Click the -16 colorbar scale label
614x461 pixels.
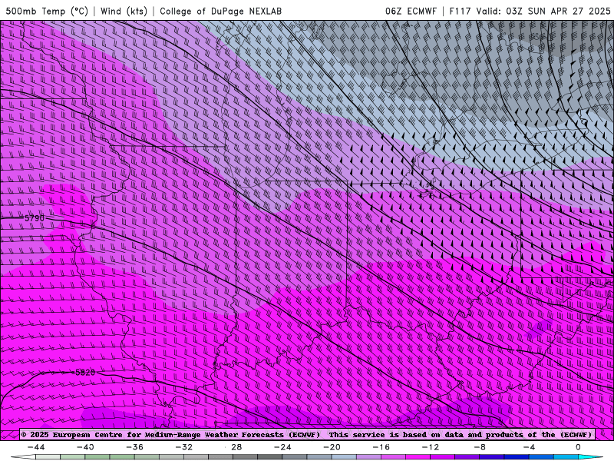pyautogui.click(x=381, y=447)
